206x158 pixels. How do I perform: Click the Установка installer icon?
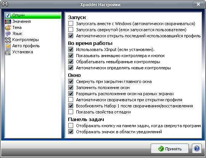pos(8,52)
